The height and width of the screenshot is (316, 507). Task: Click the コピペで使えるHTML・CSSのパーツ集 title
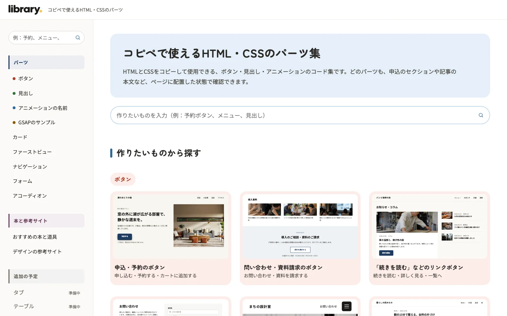point(221,53)
